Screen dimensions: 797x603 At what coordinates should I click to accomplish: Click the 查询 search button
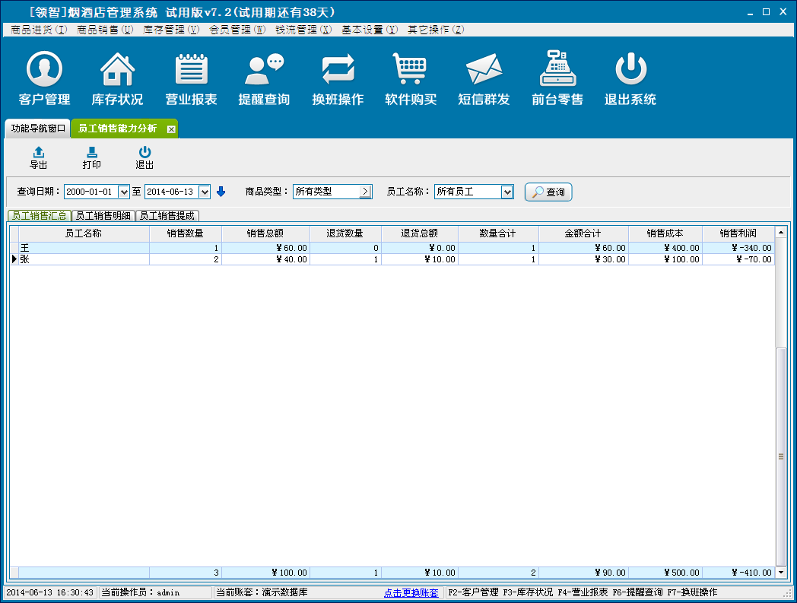pos(548,192)
